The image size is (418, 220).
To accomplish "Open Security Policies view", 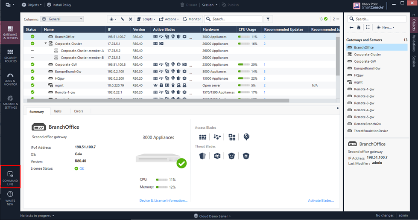I will [x=10, y=56].
